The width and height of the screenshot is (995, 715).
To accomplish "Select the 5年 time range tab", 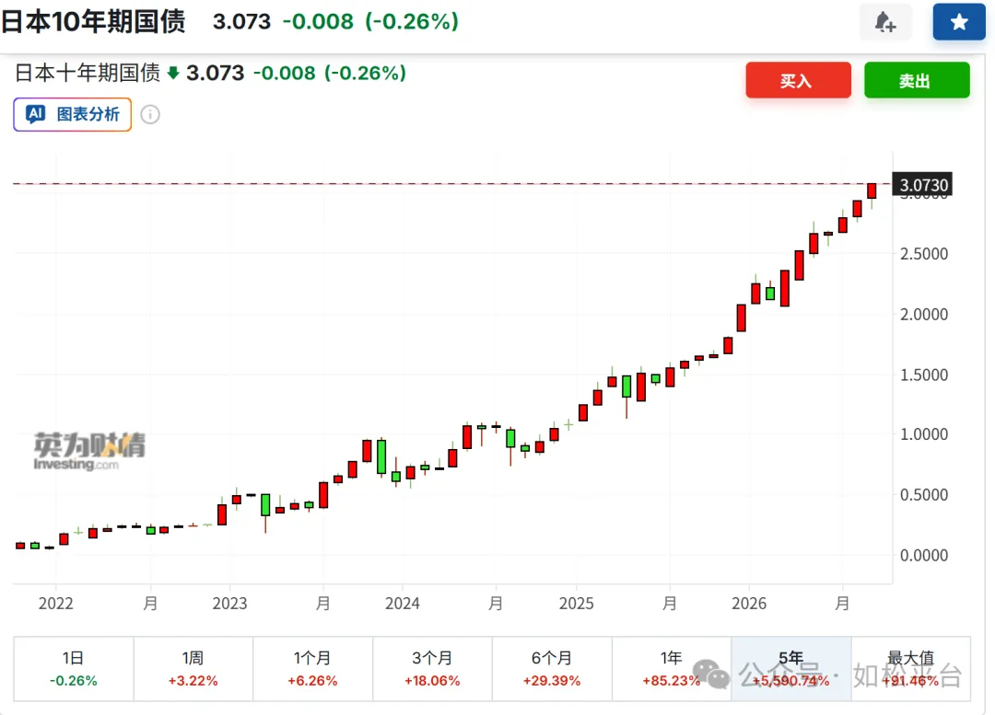I will [x=790, y=669].
